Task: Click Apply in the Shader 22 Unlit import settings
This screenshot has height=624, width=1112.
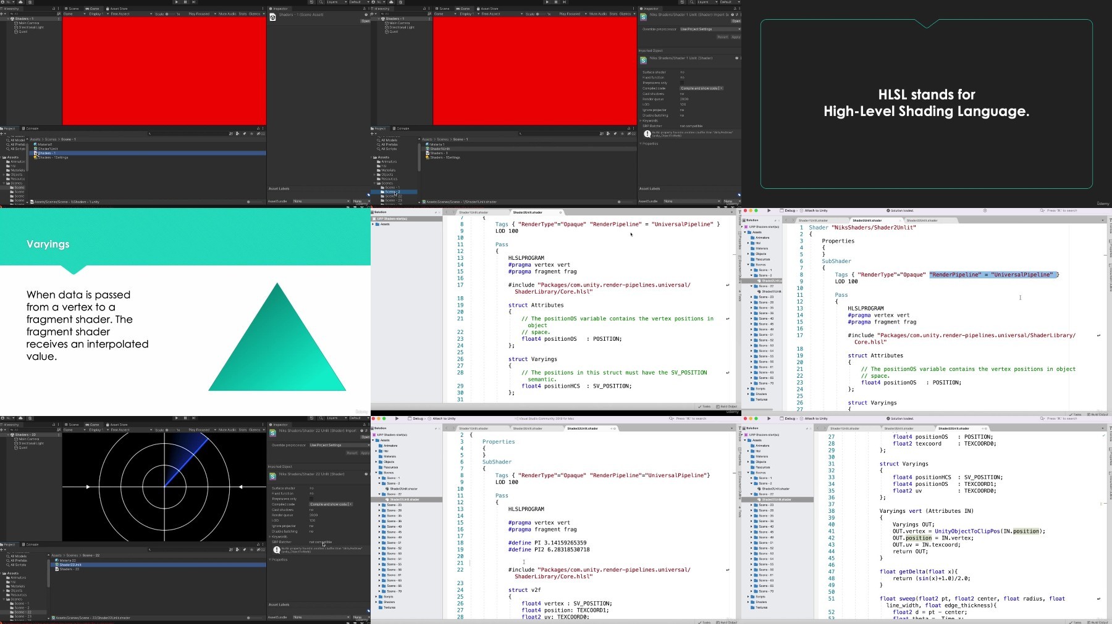Action: [x=365, y=452]
